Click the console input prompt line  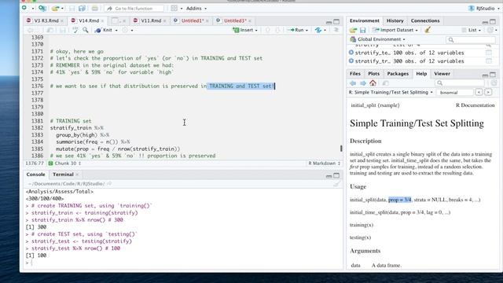coord(183,263)
